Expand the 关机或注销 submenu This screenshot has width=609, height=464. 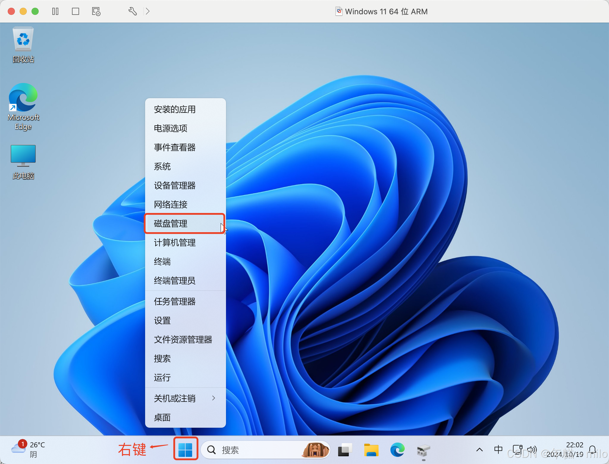(185, 398)
